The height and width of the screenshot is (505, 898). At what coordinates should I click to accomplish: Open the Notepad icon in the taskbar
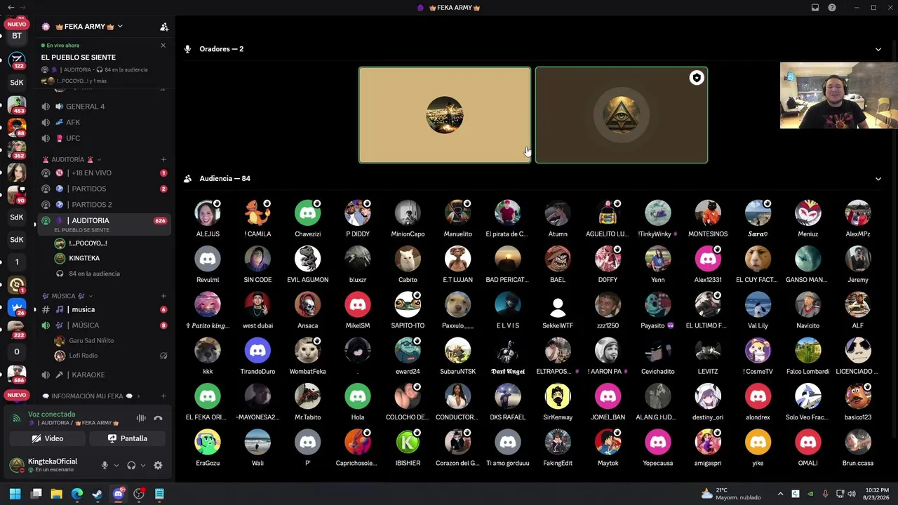[159, 494]
